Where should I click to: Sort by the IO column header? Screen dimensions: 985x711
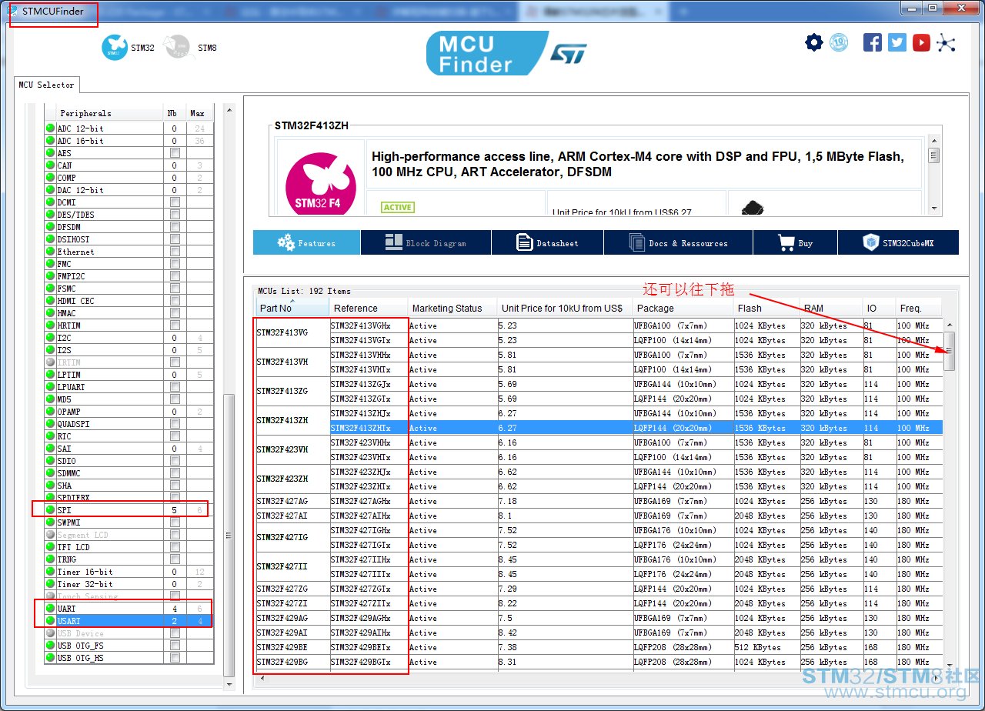[879, 308]
